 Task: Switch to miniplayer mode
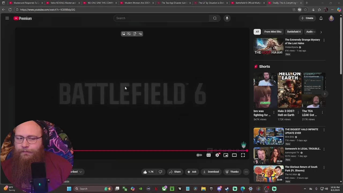coord(226,155)
